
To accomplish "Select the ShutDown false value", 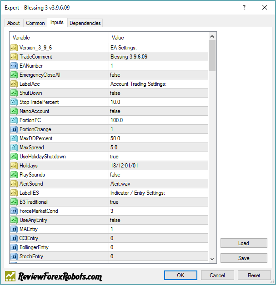I will point(115,93).
